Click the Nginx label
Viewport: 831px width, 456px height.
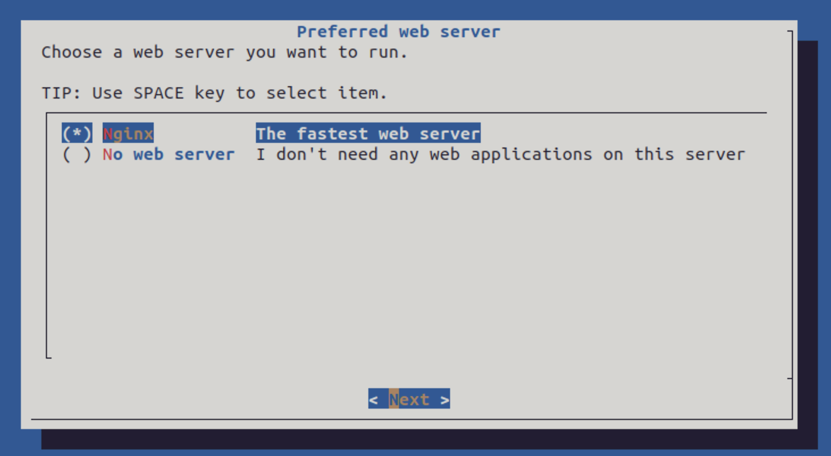tap(128, 133)
